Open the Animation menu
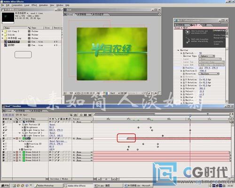Image resolution: width=235 pixels, height=188 pixels. (x=43, y=5)
